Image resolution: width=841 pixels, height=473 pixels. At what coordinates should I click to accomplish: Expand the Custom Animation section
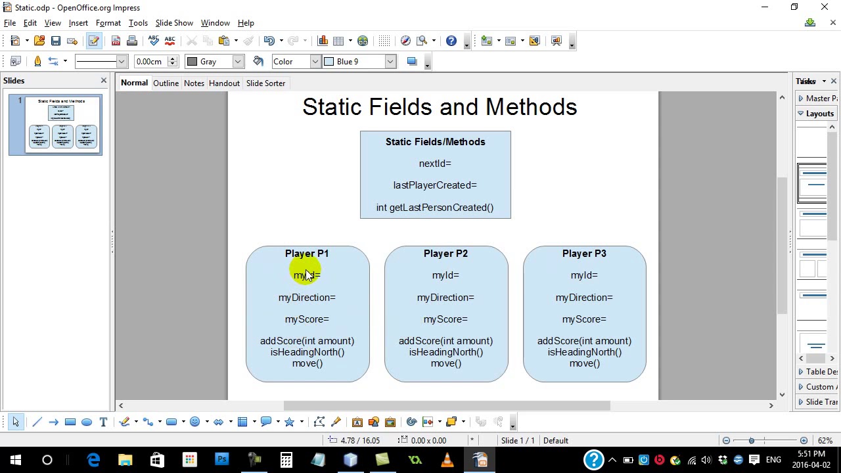817,387
